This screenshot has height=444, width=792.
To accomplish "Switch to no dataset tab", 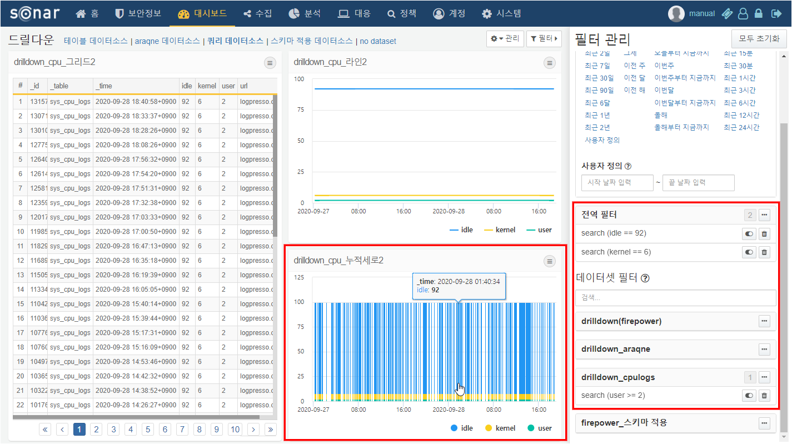I will point(378,41).
